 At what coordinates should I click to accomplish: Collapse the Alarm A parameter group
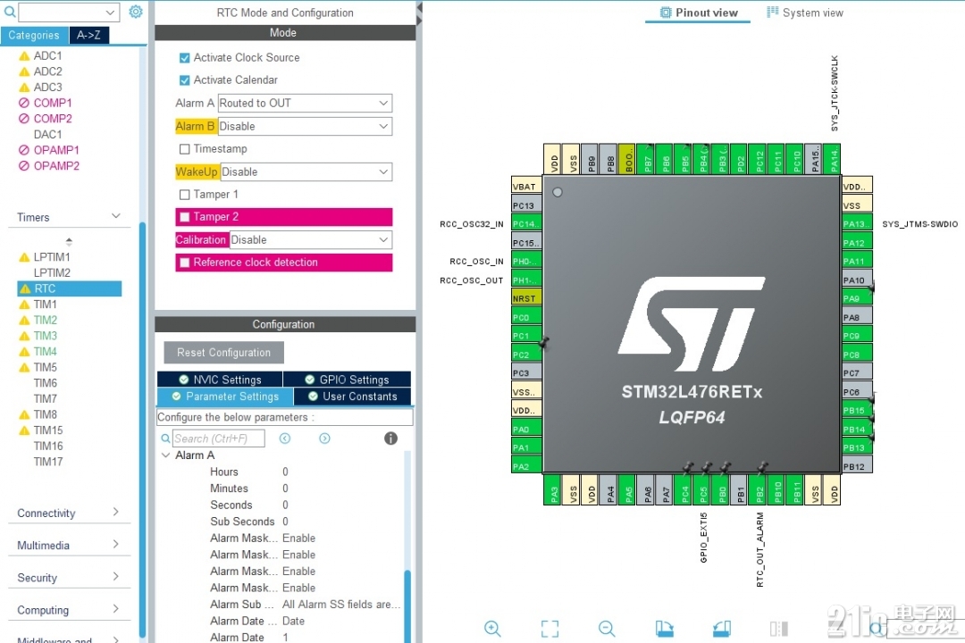click(x=165, y=455)
